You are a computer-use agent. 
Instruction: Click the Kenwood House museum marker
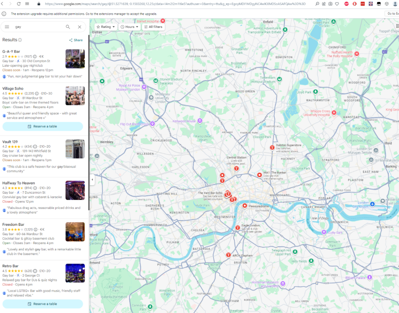[x=200, y=121]
